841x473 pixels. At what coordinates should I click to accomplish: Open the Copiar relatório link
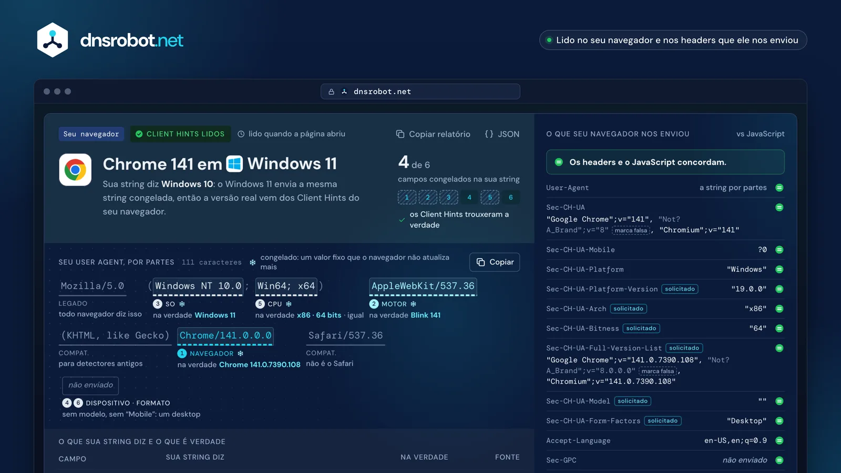433,134
